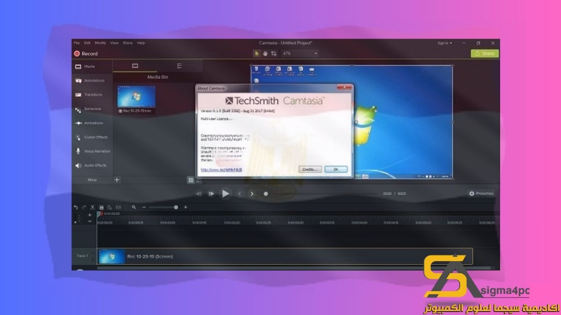561x315 pixels.
Task: Click the timeline zoom slider handle
Action: pos(176,207)
